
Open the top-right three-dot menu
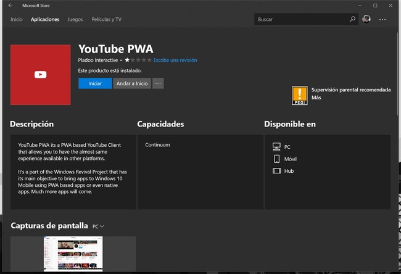pyautogui.click(x=382, y=20)
